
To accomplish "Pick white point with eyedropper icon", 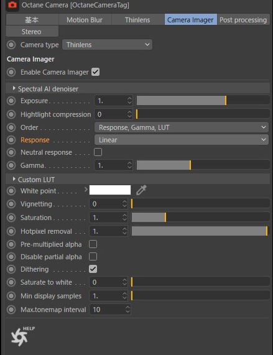I will coord(141,190).
